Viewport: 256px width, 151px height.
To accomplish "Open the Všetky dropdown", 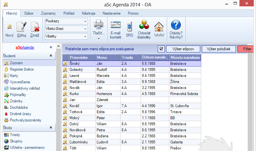I will [x=66, y=36].
